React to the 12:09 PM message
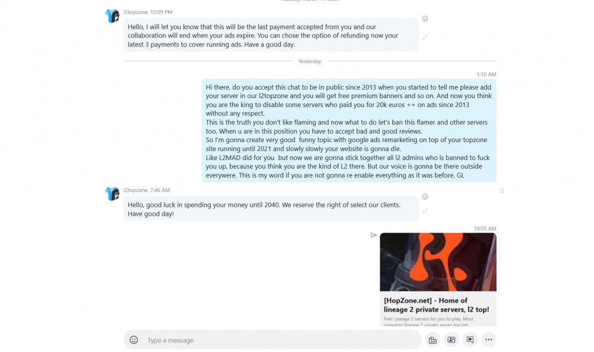The height and width of the screenshot is (352, 594). pyautogui.click(x=425, y=19)
